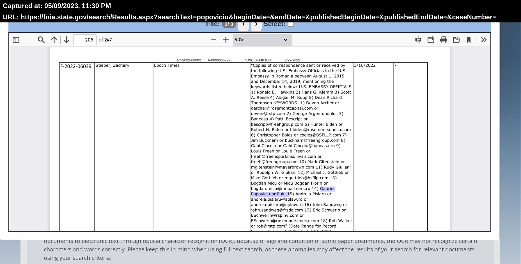Viewport: 521px width, 264px height.
Task: Open the 90% zoom level dropdown
Action: tap(262, 40)
